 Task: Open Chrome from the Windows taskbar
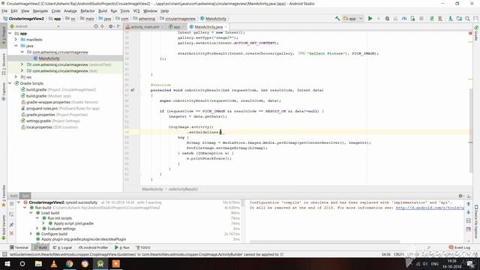(x=70, y=263)
